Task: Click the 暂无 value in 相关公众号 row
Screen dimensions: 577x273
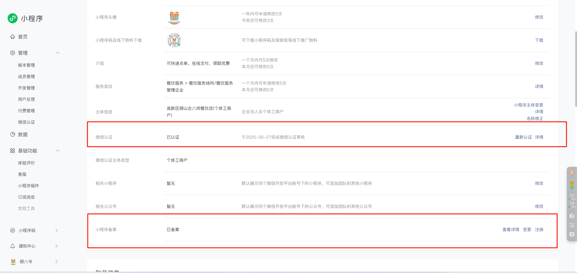Action: click(171, 206)
